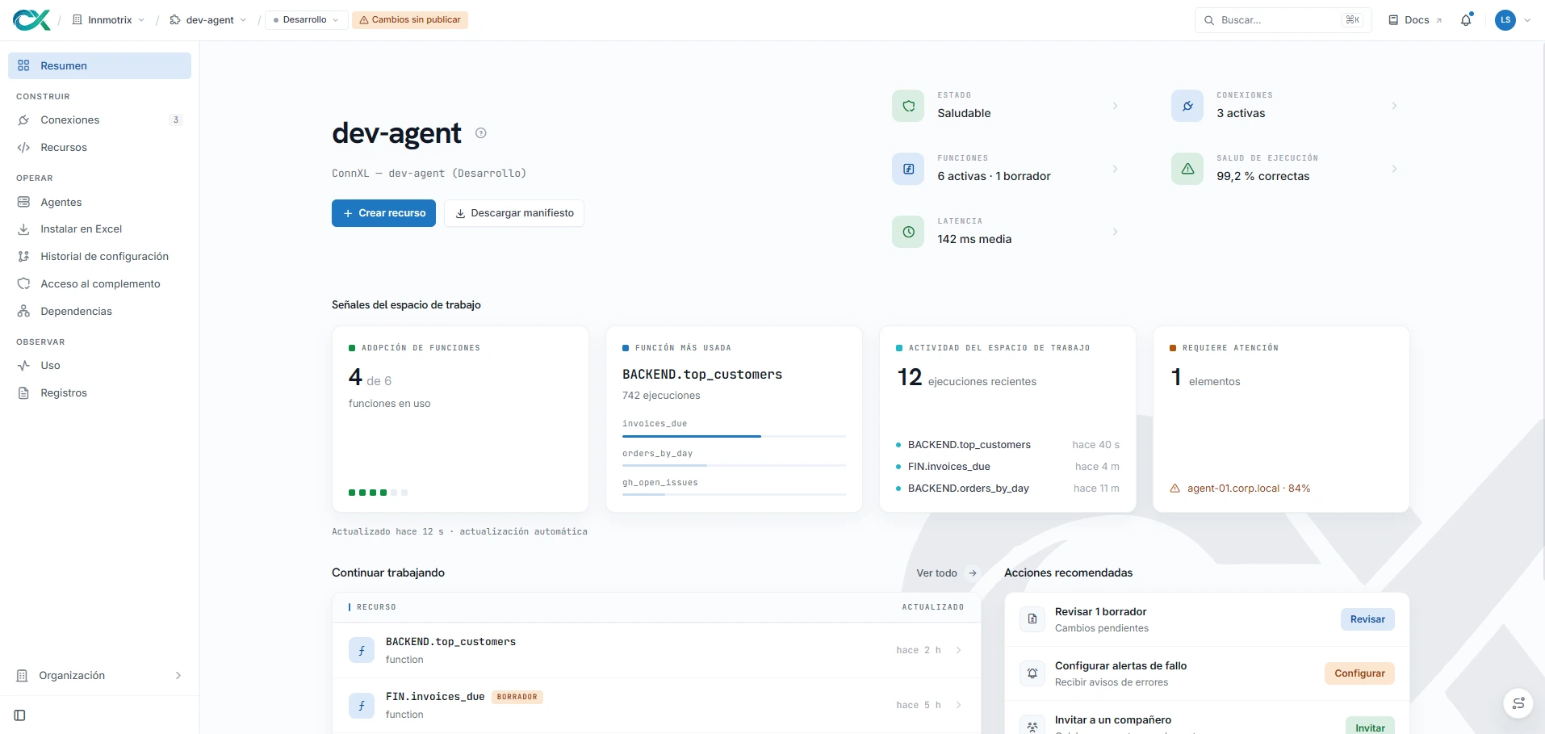Open the dev-agent workspace dropdown
Screen dimensions: 1545x734
[208, 20]
